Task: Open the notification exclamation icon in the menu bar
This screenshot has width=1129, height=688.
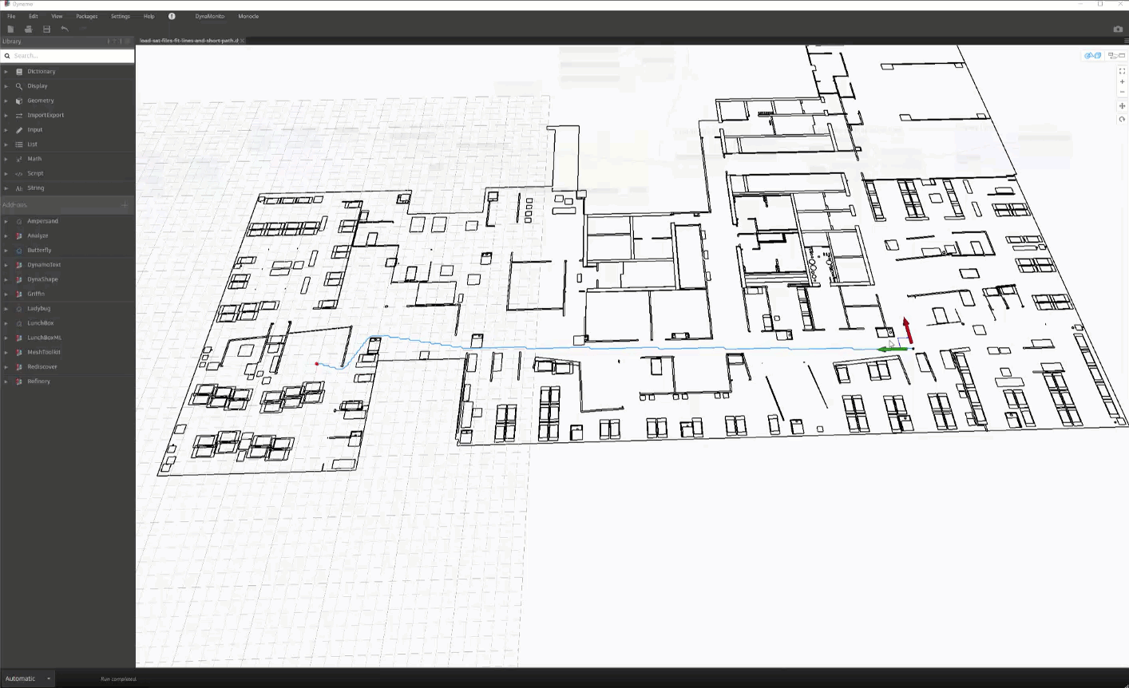Action: 172,16
